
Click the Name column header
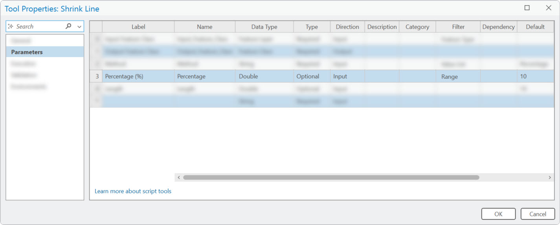tap(205, 27)
